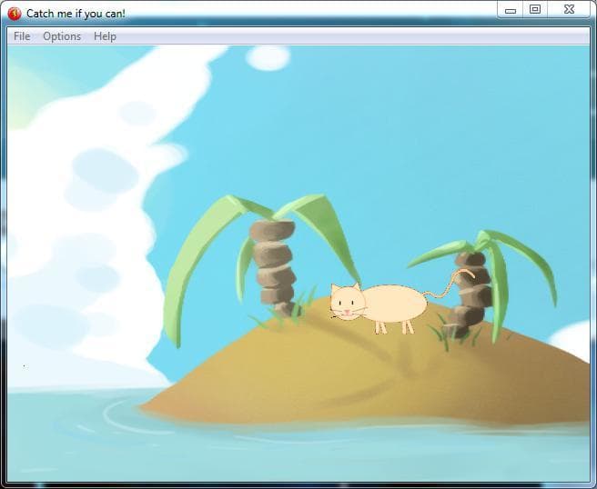The height and width of the screenshot is (489, 597).
Task: Minimize the Catch me if you can window
Action: point(511,10)
